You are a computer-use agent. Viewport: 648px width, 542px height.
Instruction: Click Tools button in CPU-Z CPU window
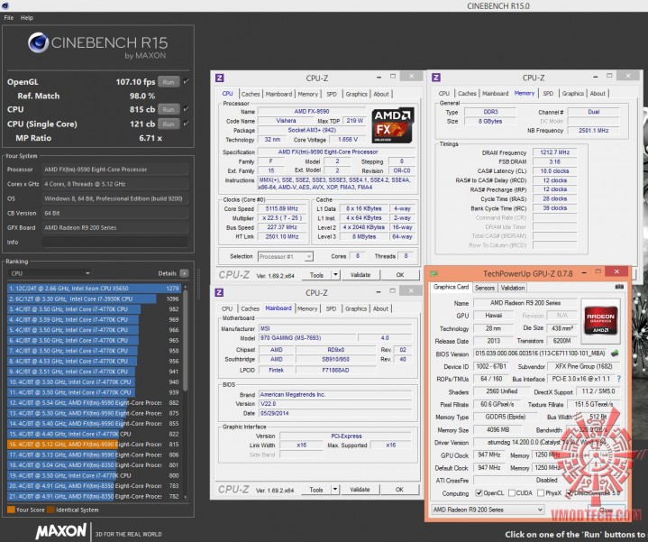pyautogui.click(x=316, y=274)
